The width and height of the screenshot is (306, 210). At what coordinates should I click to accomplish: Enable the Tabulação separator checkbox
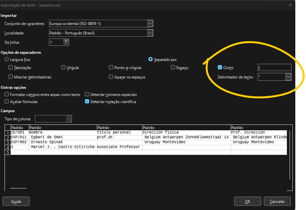[11, 68]
